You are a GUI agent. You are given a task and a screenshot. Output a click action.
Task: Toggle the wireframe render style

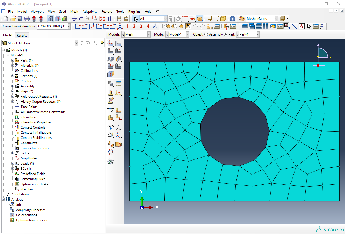coord(209,19)
